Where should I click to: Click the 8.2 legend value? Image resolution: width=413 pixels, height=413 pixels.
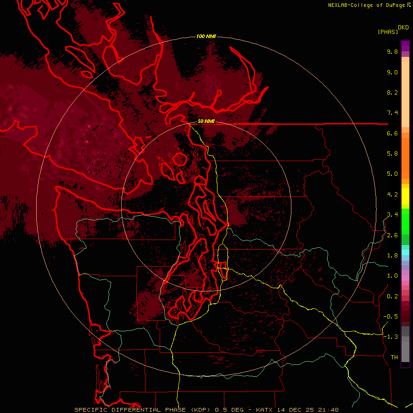tap(392, 92)
